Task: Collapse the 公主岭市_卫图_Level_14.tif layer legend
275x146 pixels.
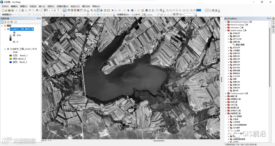Action: point(5,49)
